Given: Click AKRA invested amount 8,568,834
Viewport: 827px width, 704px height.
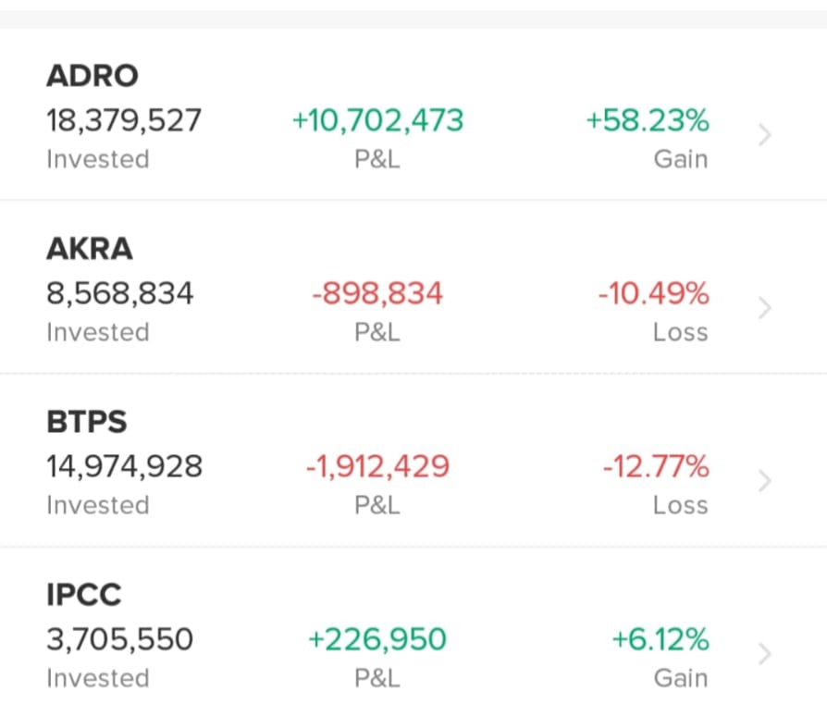Looking at the screenshot, I should [120, 294].
